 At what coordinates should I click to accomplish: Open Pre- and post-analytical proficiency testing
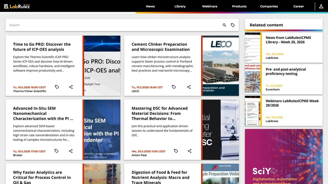286,71
